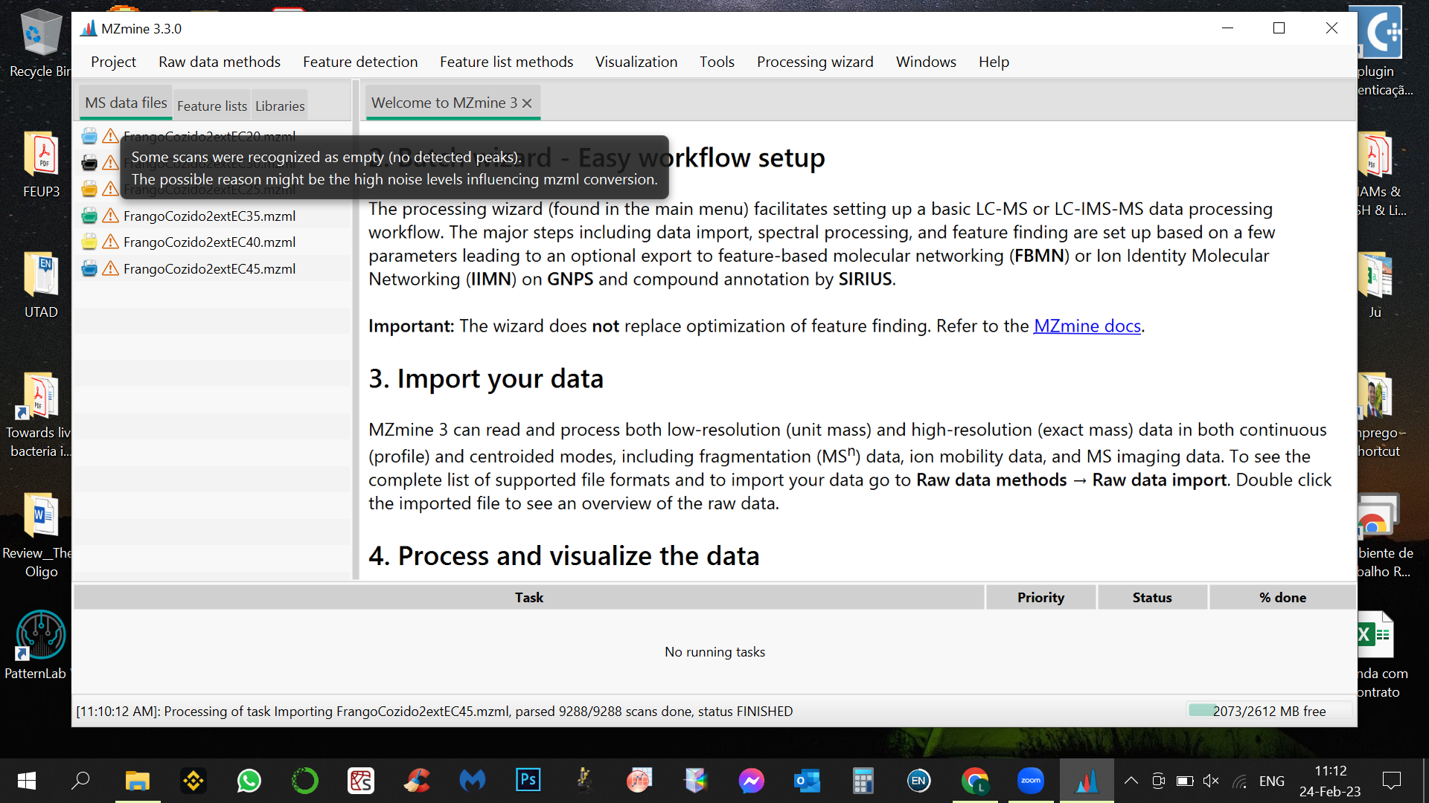Click the black folder icon in file list
Screen dimensions: 1429x803
(89, 163)
